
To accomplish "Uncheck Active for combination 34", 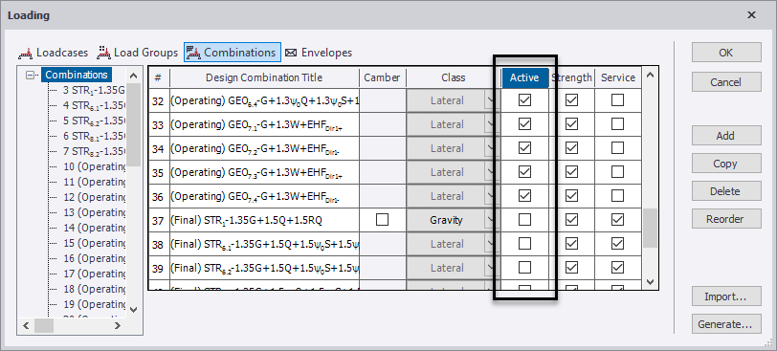I will (x=524, y=148).
